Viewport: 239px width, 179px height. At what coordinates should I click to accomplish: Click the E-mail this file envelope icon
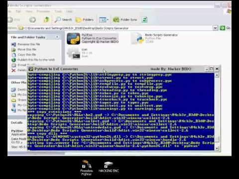pyautogui.click(x=13, y=65)
